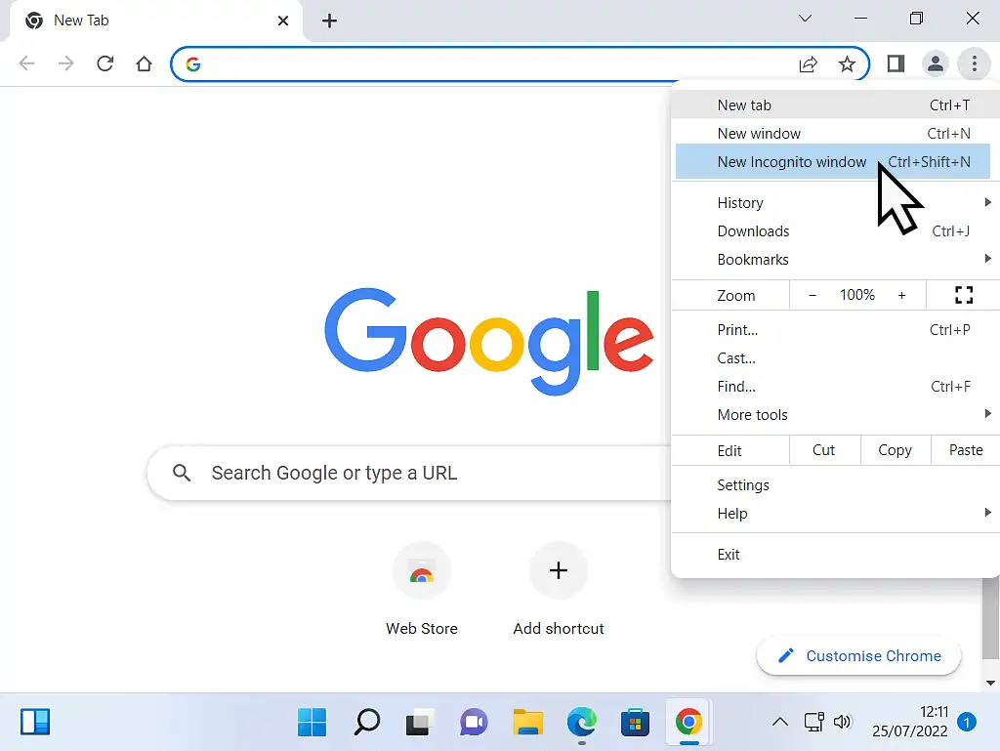The image size is (1000, 751).
Task: Open the Chrome three-dot menu
Action: pos(974,63)
